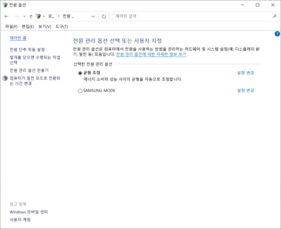Click the 전원 .. breadcrumb segment
281x229 pixels.
pos(68,16)
